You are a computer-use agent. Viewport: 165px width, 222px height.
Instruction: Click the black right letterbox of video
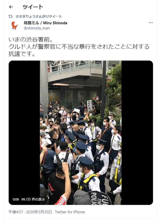[x=137, y=133]
